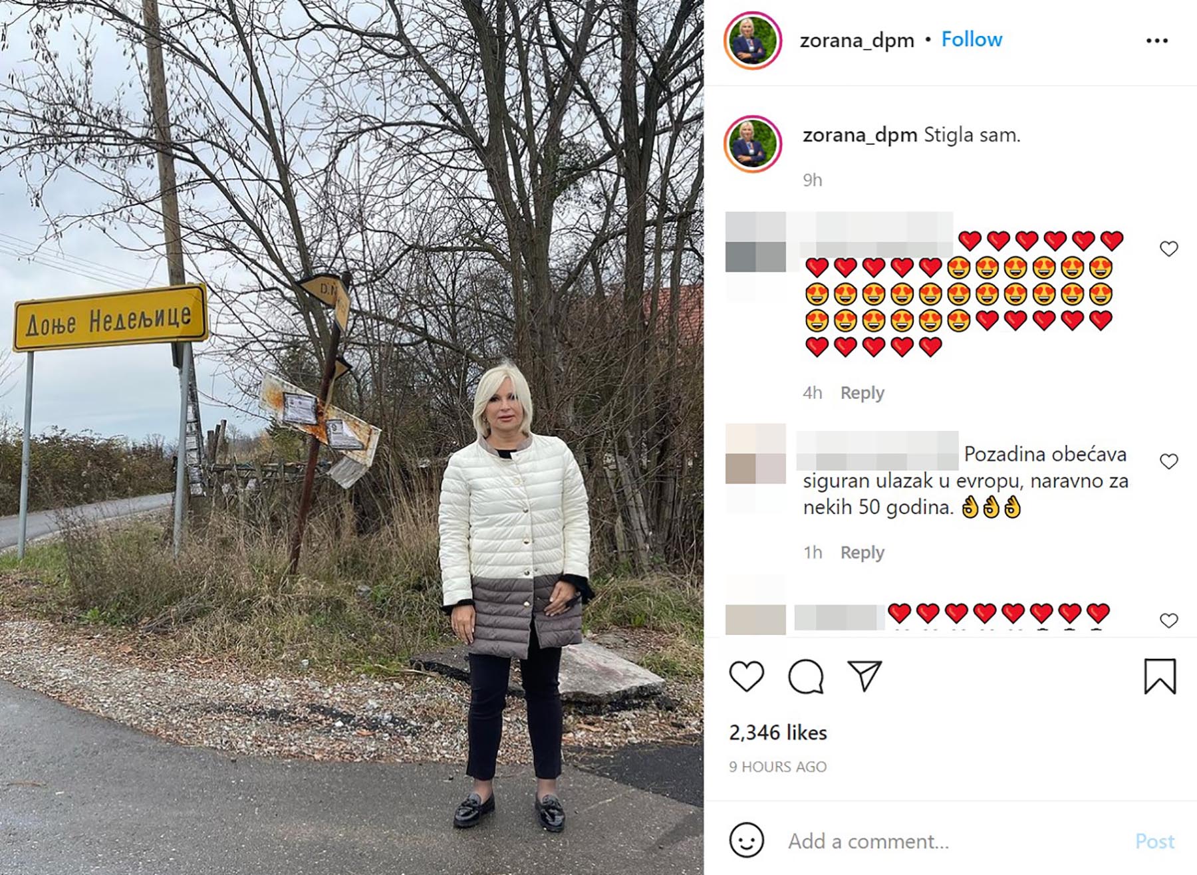Open comments with the speech bubble icon
1197x875 pixels.
pyautogui.click(x=805, y=676)
